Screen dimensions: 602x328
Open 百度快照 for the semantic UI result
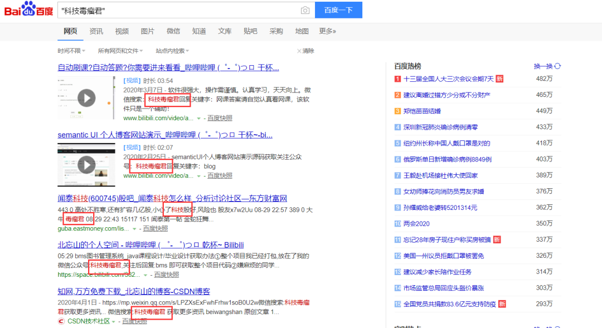[220, 175]
